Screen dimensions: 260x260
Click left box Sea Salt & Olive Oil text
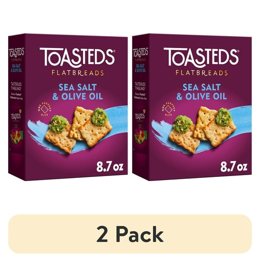(78, 92)
